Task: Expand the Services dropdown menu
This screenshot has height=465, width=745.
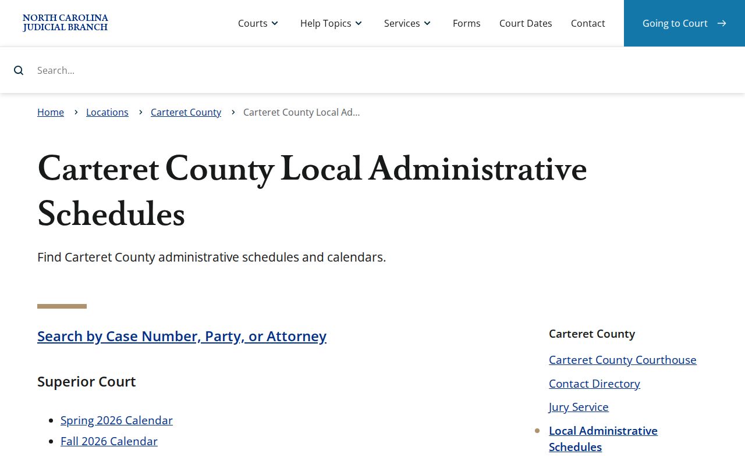Action: click(407, 23)
